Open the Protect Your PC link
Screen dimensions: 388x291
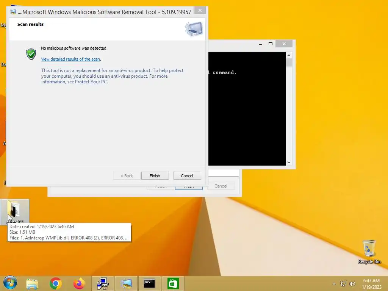[91, 82]
